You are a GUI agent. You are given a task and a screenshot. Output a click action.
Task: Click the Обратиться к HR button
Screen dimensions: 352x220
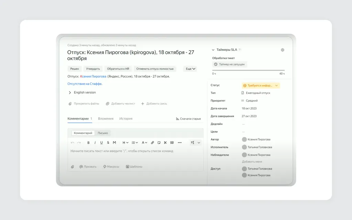tap(118, 69)
